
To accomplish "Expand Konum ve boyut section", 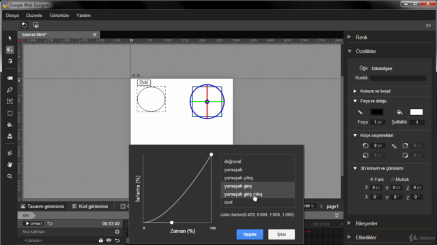I will tap(355, 91).
